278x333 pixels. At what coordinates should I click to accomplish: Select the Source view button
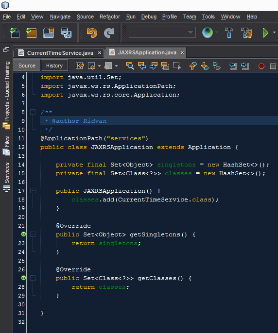tap(27, 66)
